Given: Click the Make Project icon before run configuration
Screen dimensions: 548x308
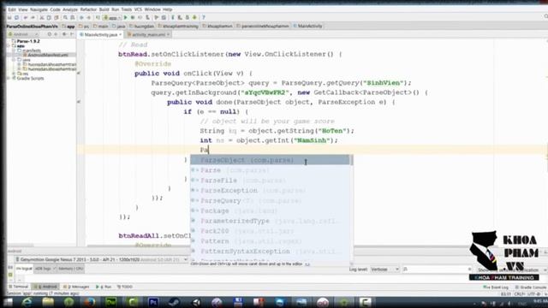Looking at the screenshot, I should [x=98, y=17].
